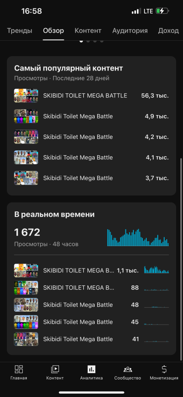This screenshot has width=183, height=397.
Task: Open realtime video row showing 88 views
Action: coord(91,288)
